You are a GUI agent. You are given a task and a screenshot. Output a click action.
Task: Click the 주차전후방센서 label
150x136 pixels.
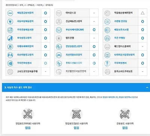[24, 63]
